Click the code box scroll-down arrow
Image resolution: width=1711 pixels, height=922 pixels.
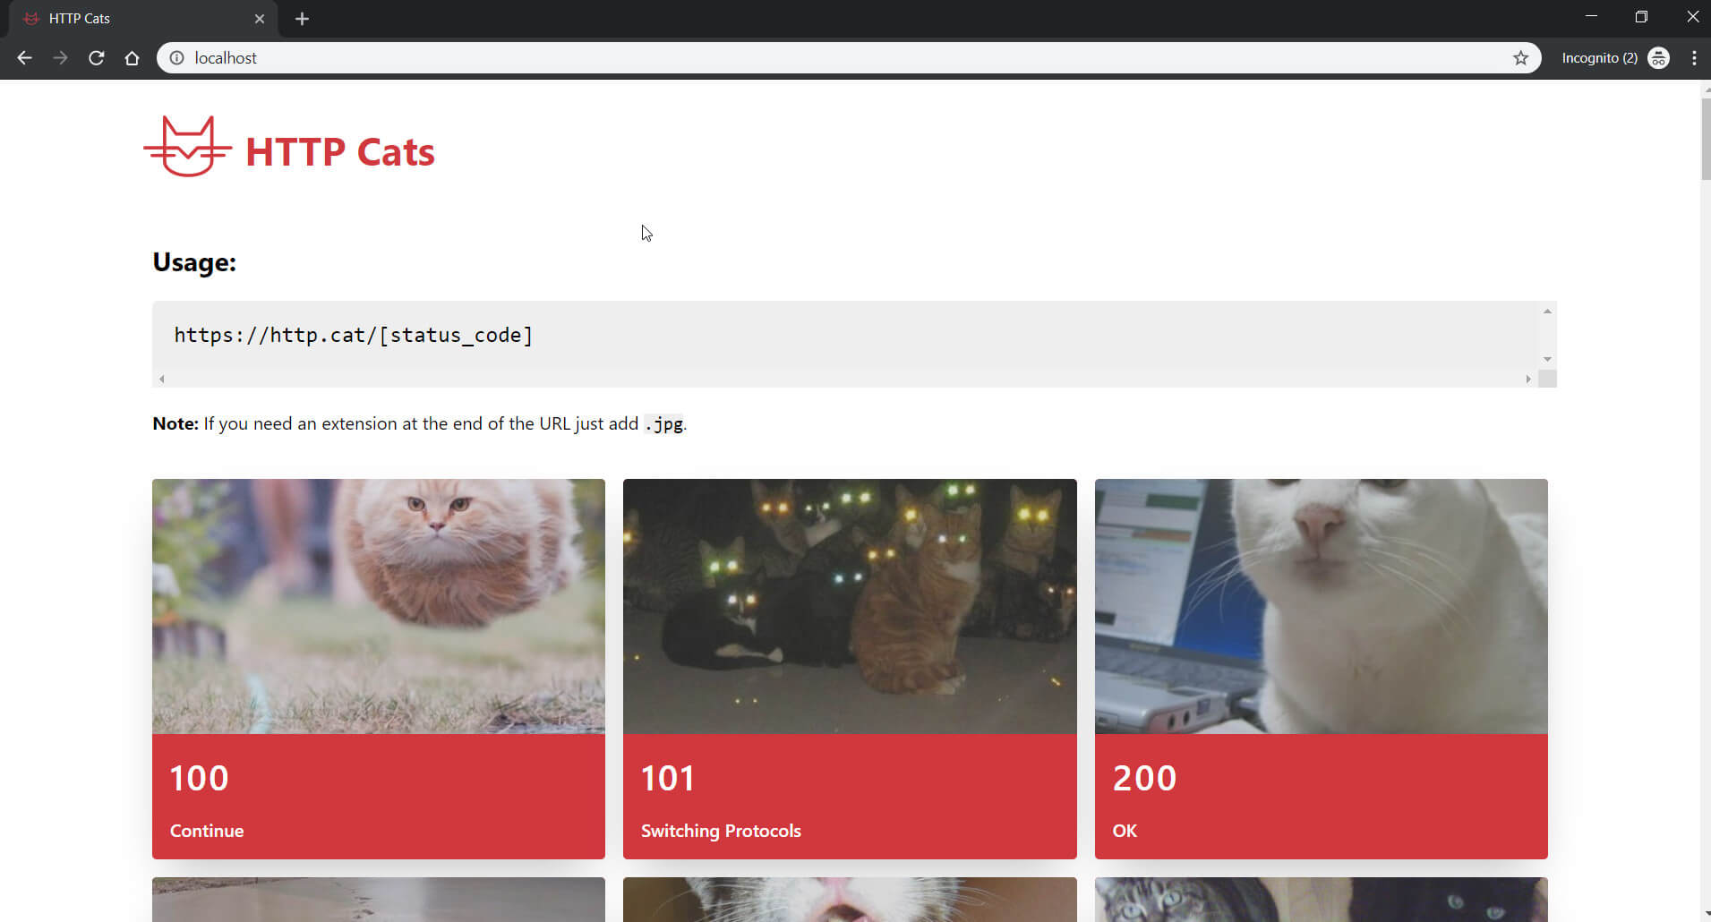1547,360
